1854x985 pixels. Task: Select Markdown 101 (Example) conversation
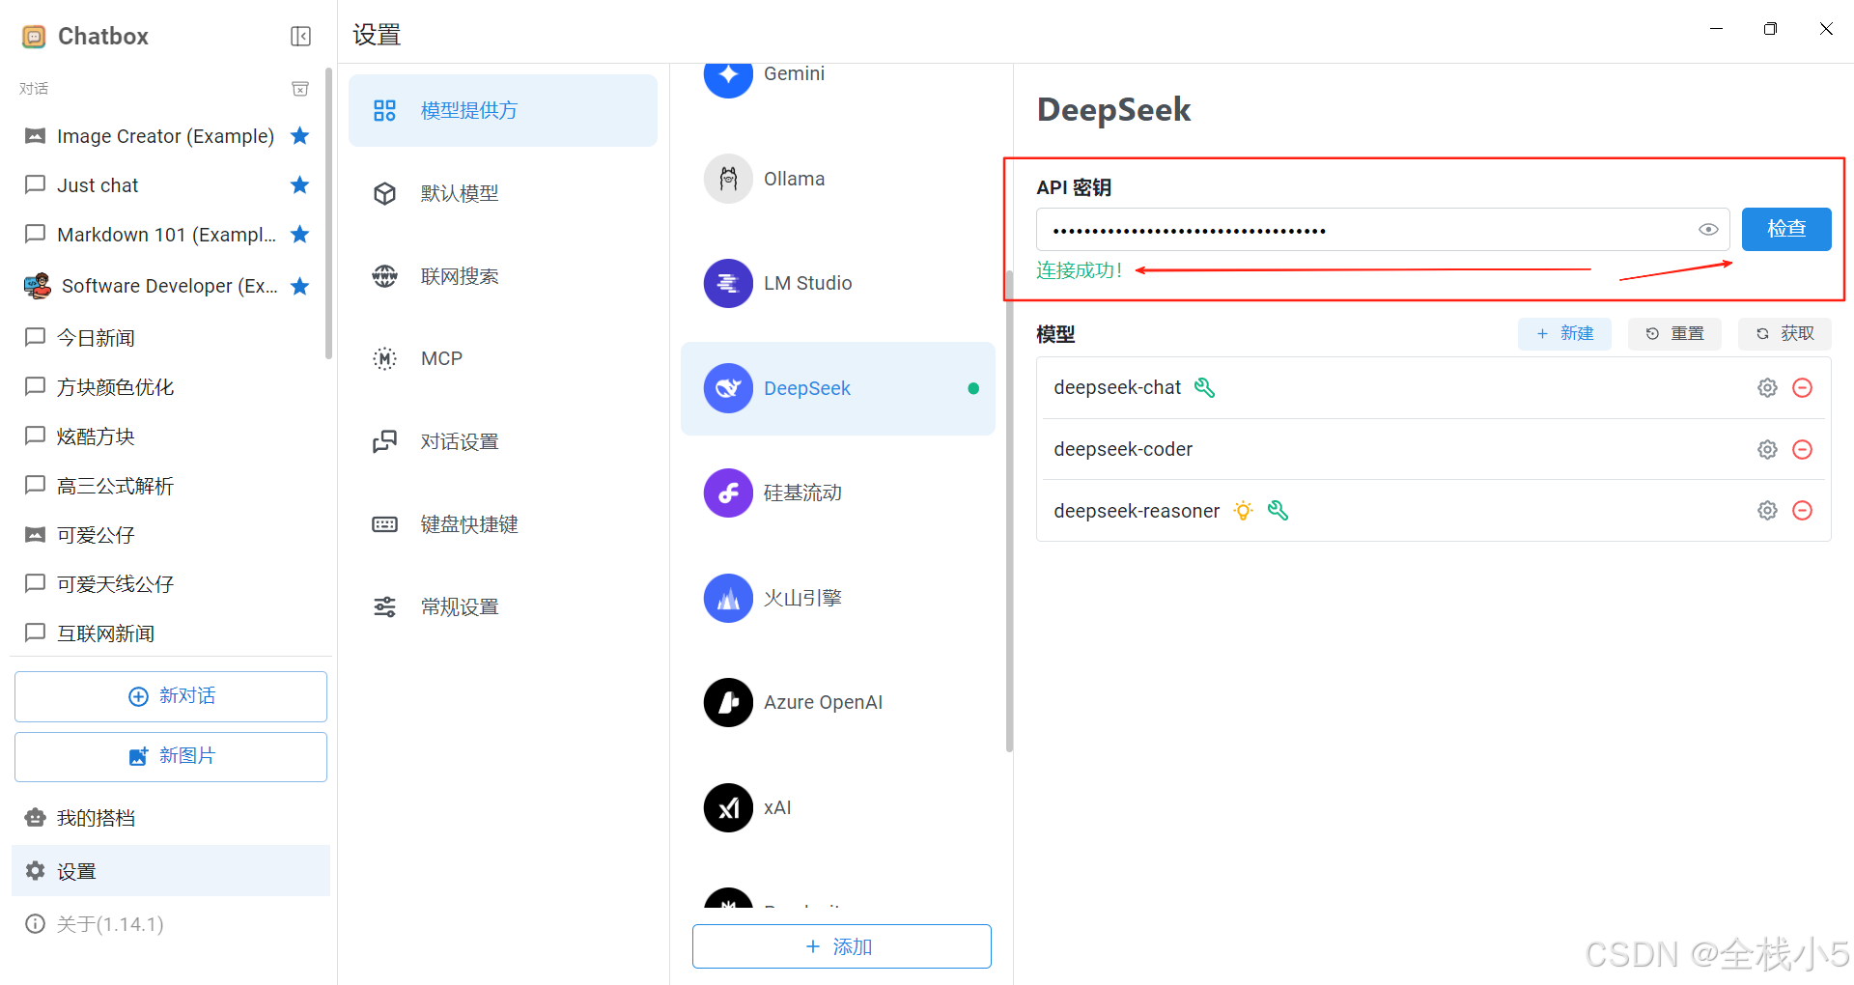(x=165, y=235)
